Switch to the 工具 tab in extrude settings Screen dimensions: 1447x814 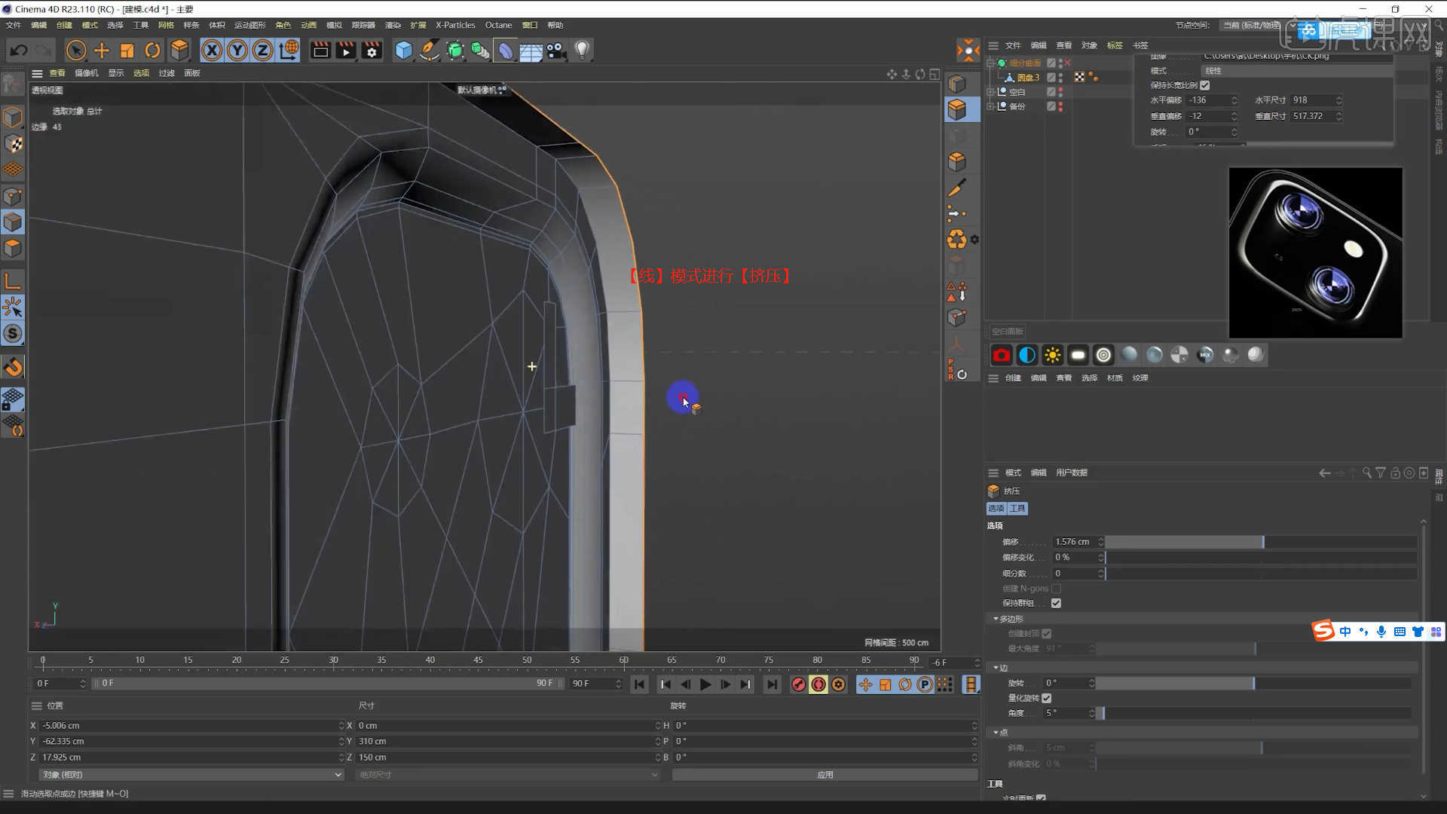point(1017,509)
